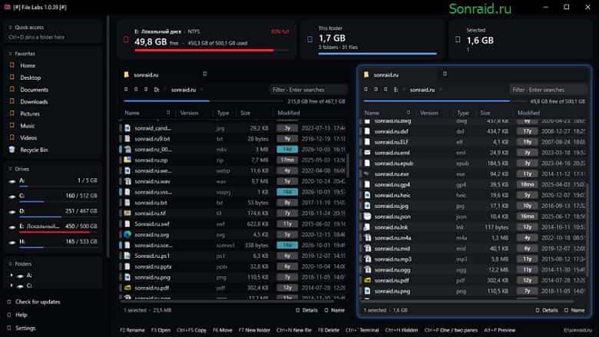Open Settings in the sidebar
The height and width of the screenshot is (337, 599).
pyautogui.click(x=22, y=328)
